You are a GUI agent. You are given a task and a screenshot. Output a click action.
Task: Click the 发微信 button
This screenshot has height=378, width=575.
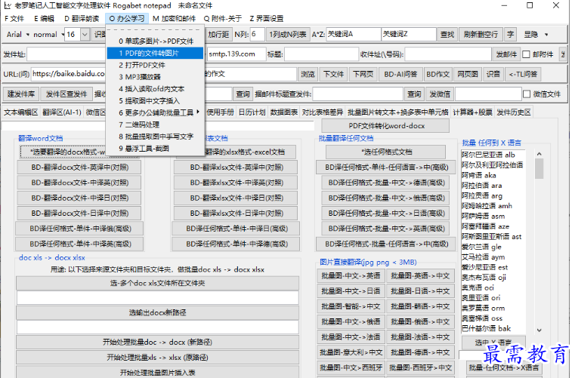click(440, 94)
